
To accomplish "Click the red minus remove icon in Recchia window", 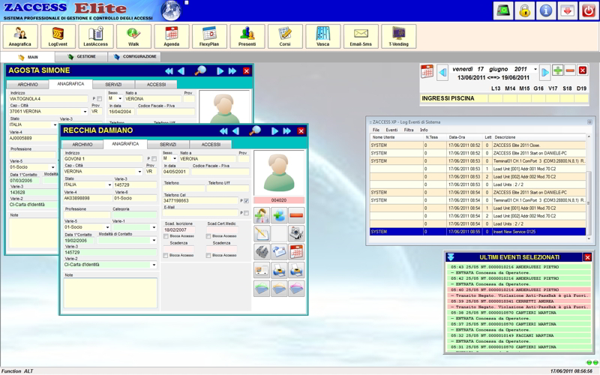I will [x=296, y=215].
